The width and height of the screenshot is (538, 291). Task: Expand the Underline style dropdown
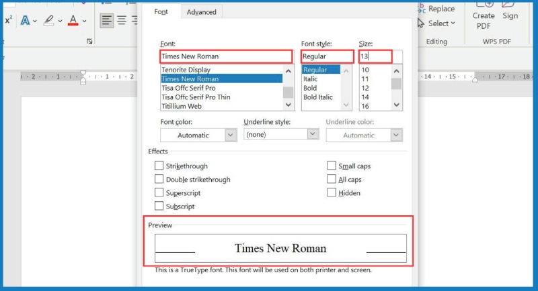pos(280,134)
